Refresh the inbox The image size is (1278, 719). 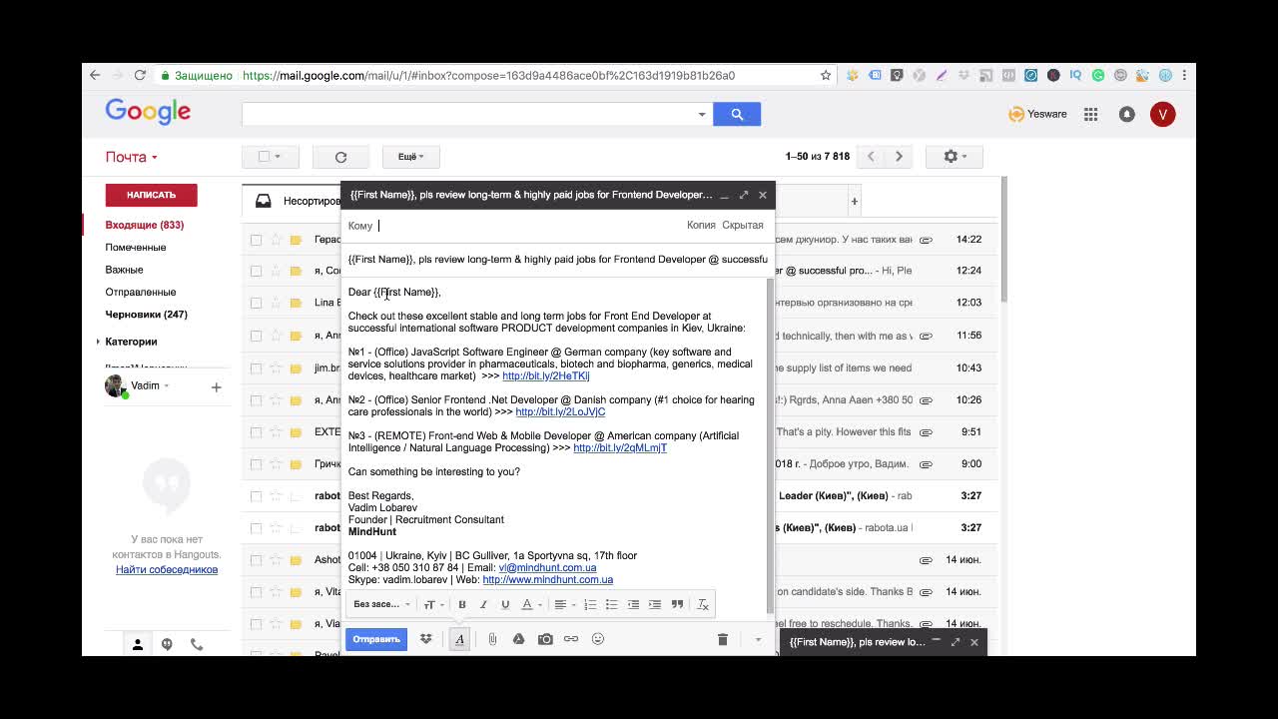tap(340, 157)
